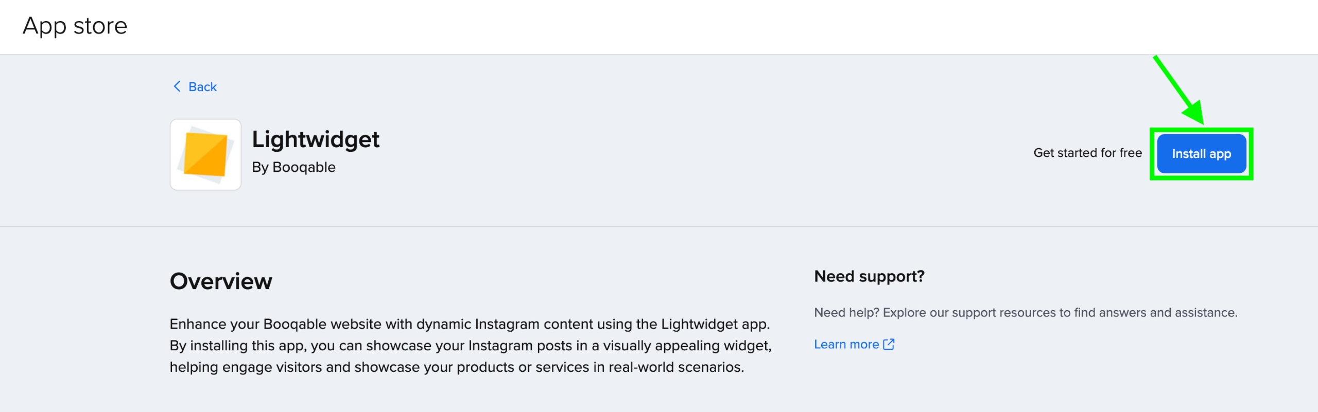Select Get started for free text
Viewport: 1318px width, 412px height.
pyautogui.click(x=1088, y=153)
